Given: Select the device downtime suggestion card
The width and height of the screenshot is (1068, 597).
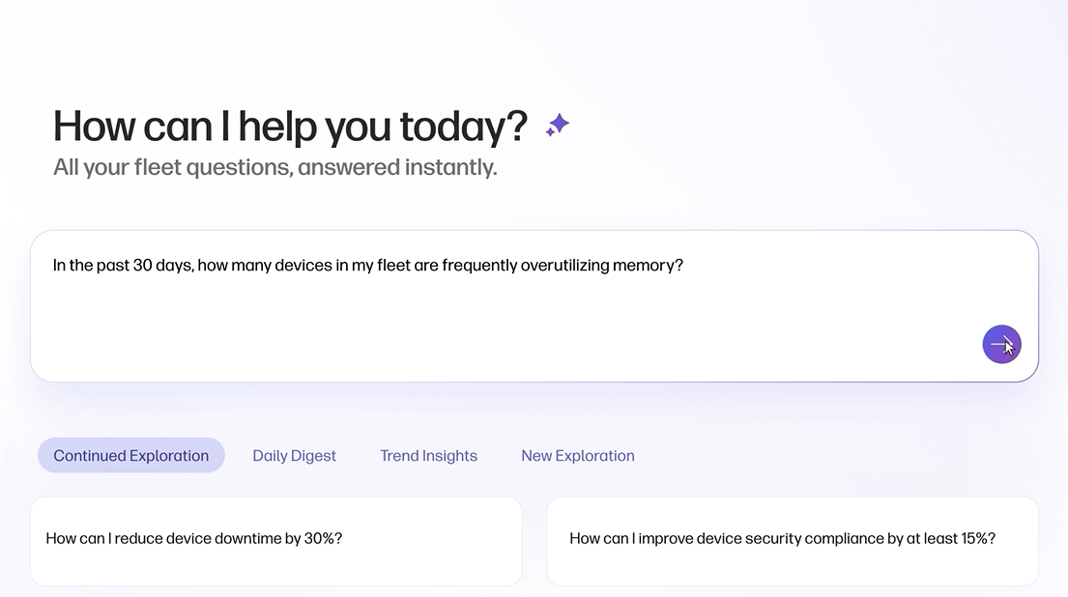Looking at the screenshot, I should click(x=276, y=539).
